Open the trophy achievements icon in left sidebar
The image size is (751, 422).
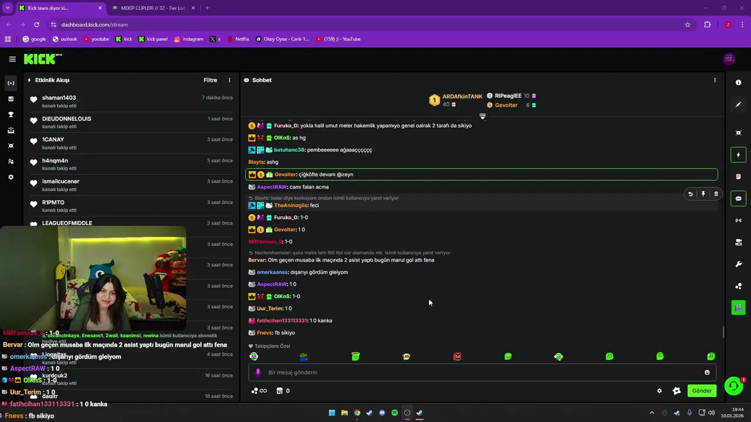11,115
